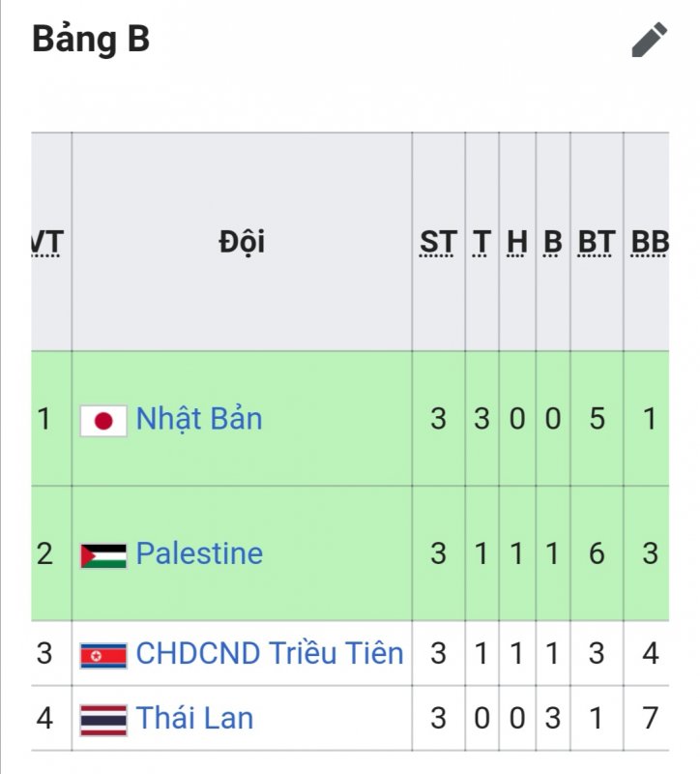The width and height of the screenshot is (700, 774).
Task: Open the CHDCND Triều Tiên link
Action: click(270, 653)
